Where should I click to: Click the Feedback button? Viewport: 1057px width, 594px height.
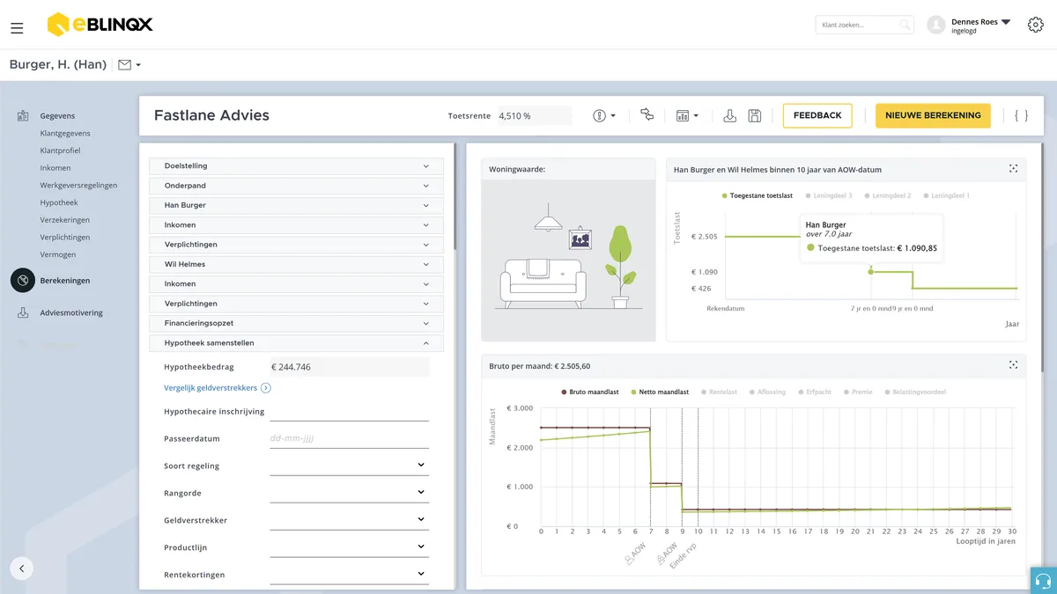tap(817, 115)
